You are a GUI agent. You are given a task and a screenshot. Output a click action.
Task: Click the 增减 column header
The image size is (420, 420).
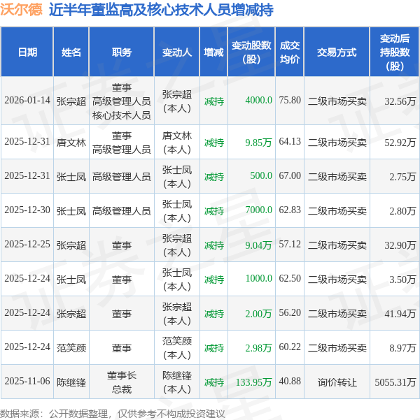coord(213,52)
